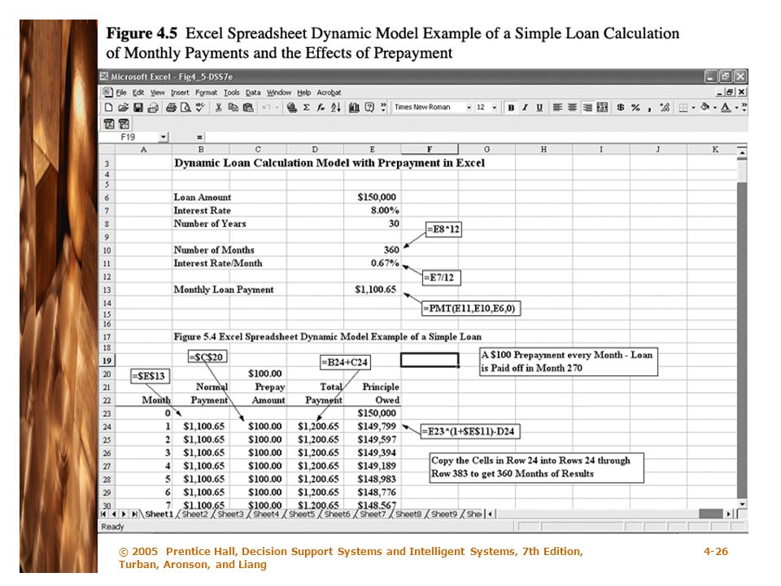The image size is (781, 586).
Task: Open the Times New Roman font dropdown
Action: tap(469, 107)
